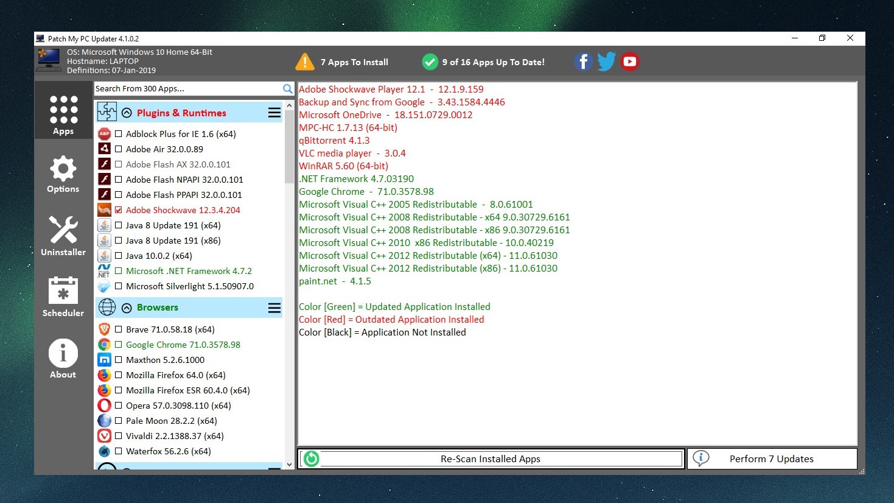Click the Pale Moon icon
The image size is (894, 503).
coord(105,421)
